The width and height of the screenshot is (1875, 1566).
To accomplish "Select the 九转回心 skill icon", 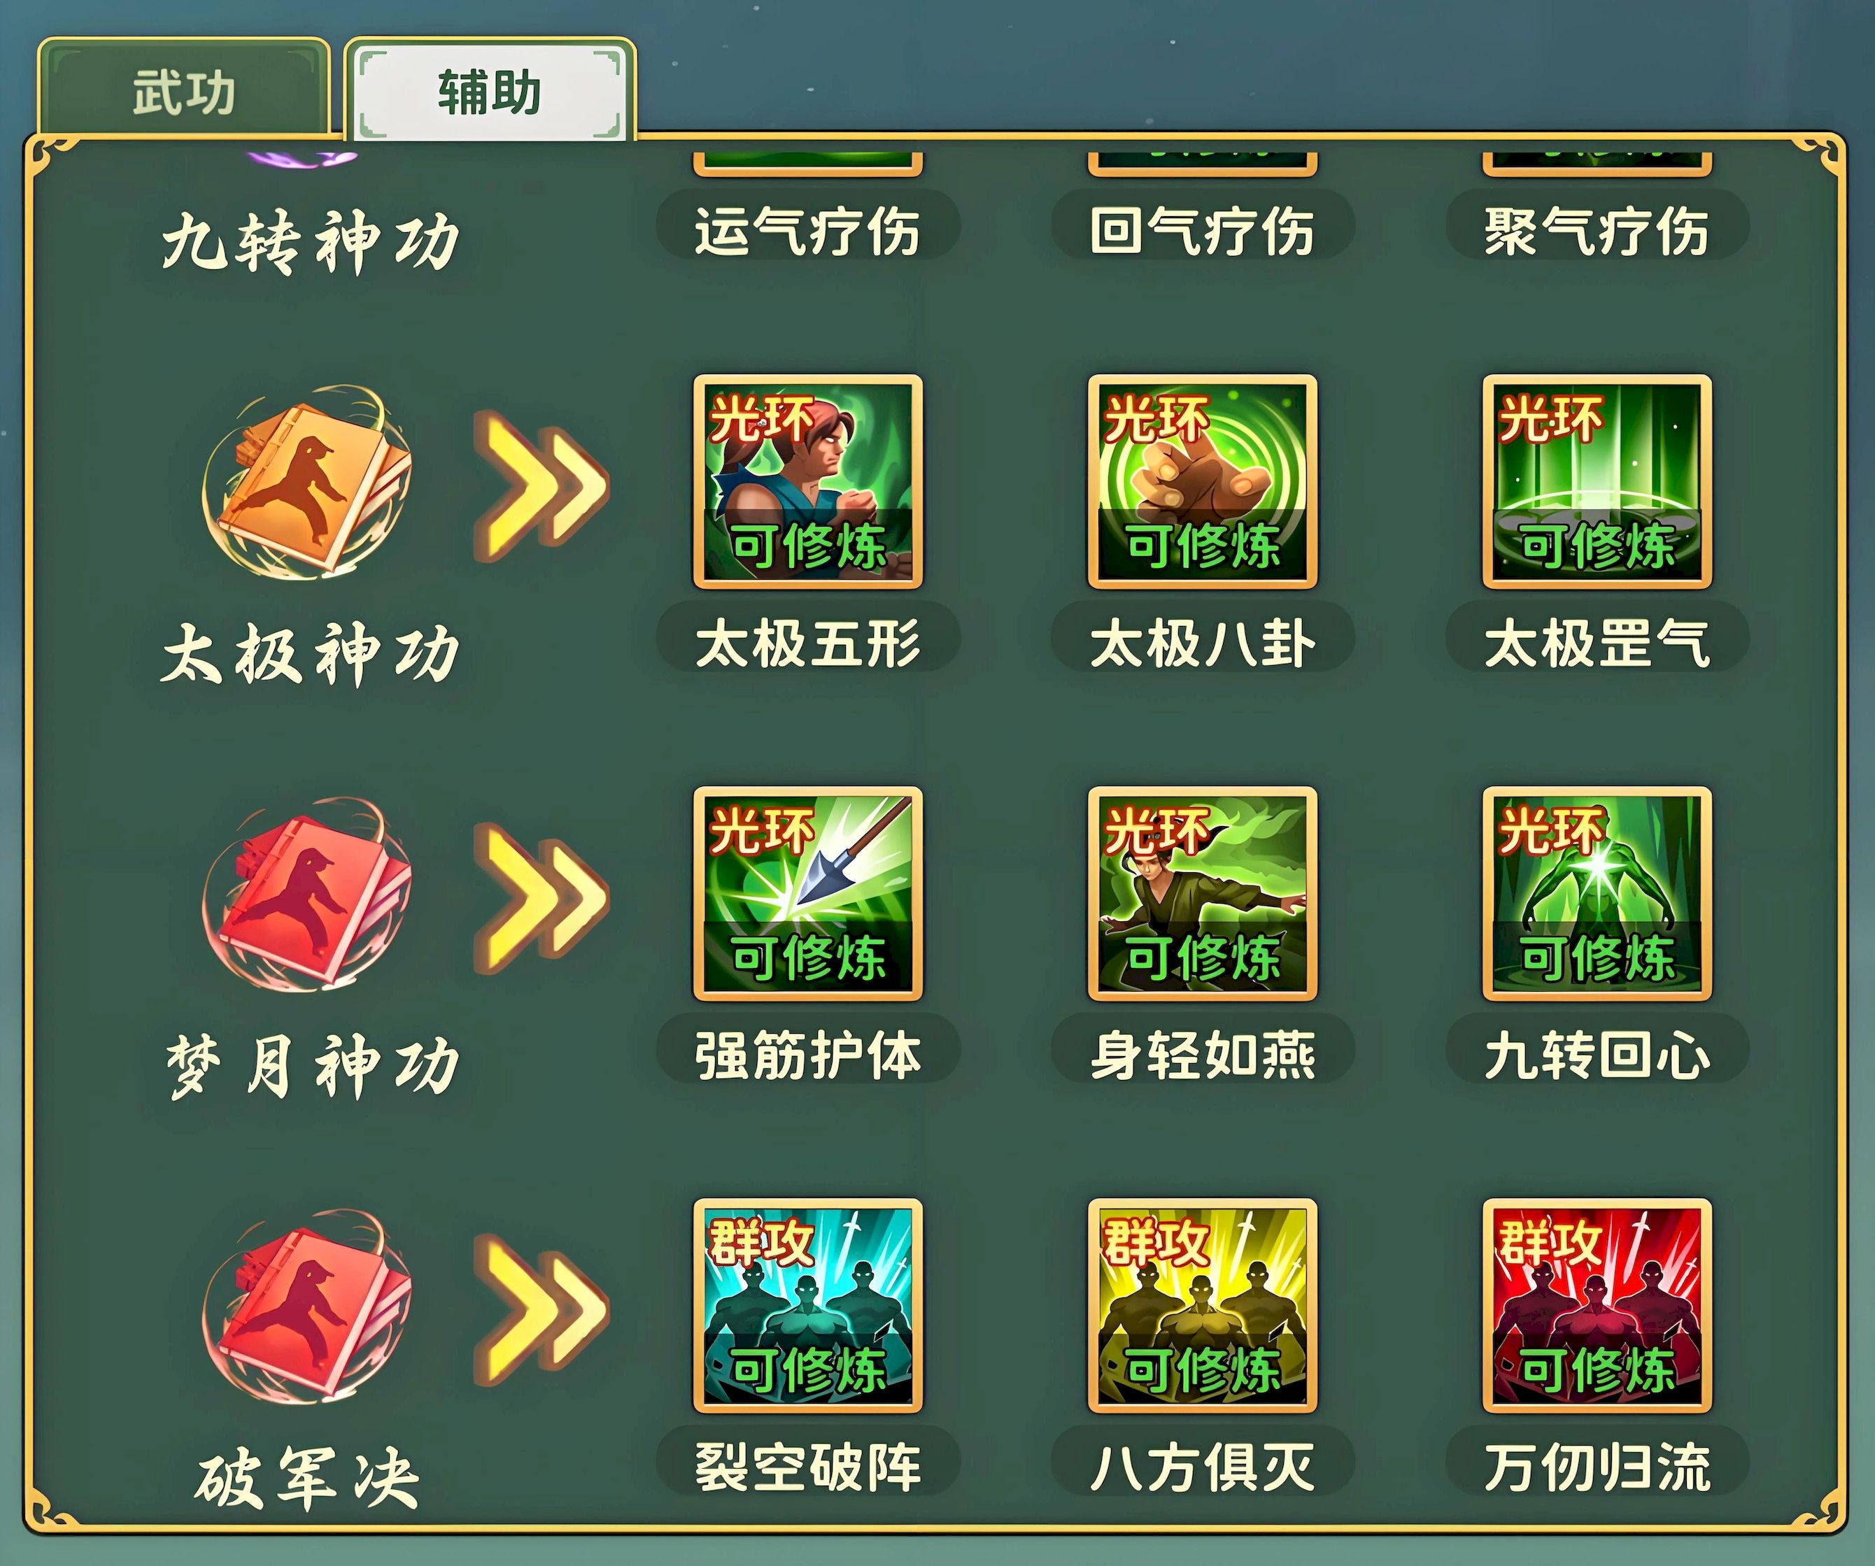I will 1597,894.
